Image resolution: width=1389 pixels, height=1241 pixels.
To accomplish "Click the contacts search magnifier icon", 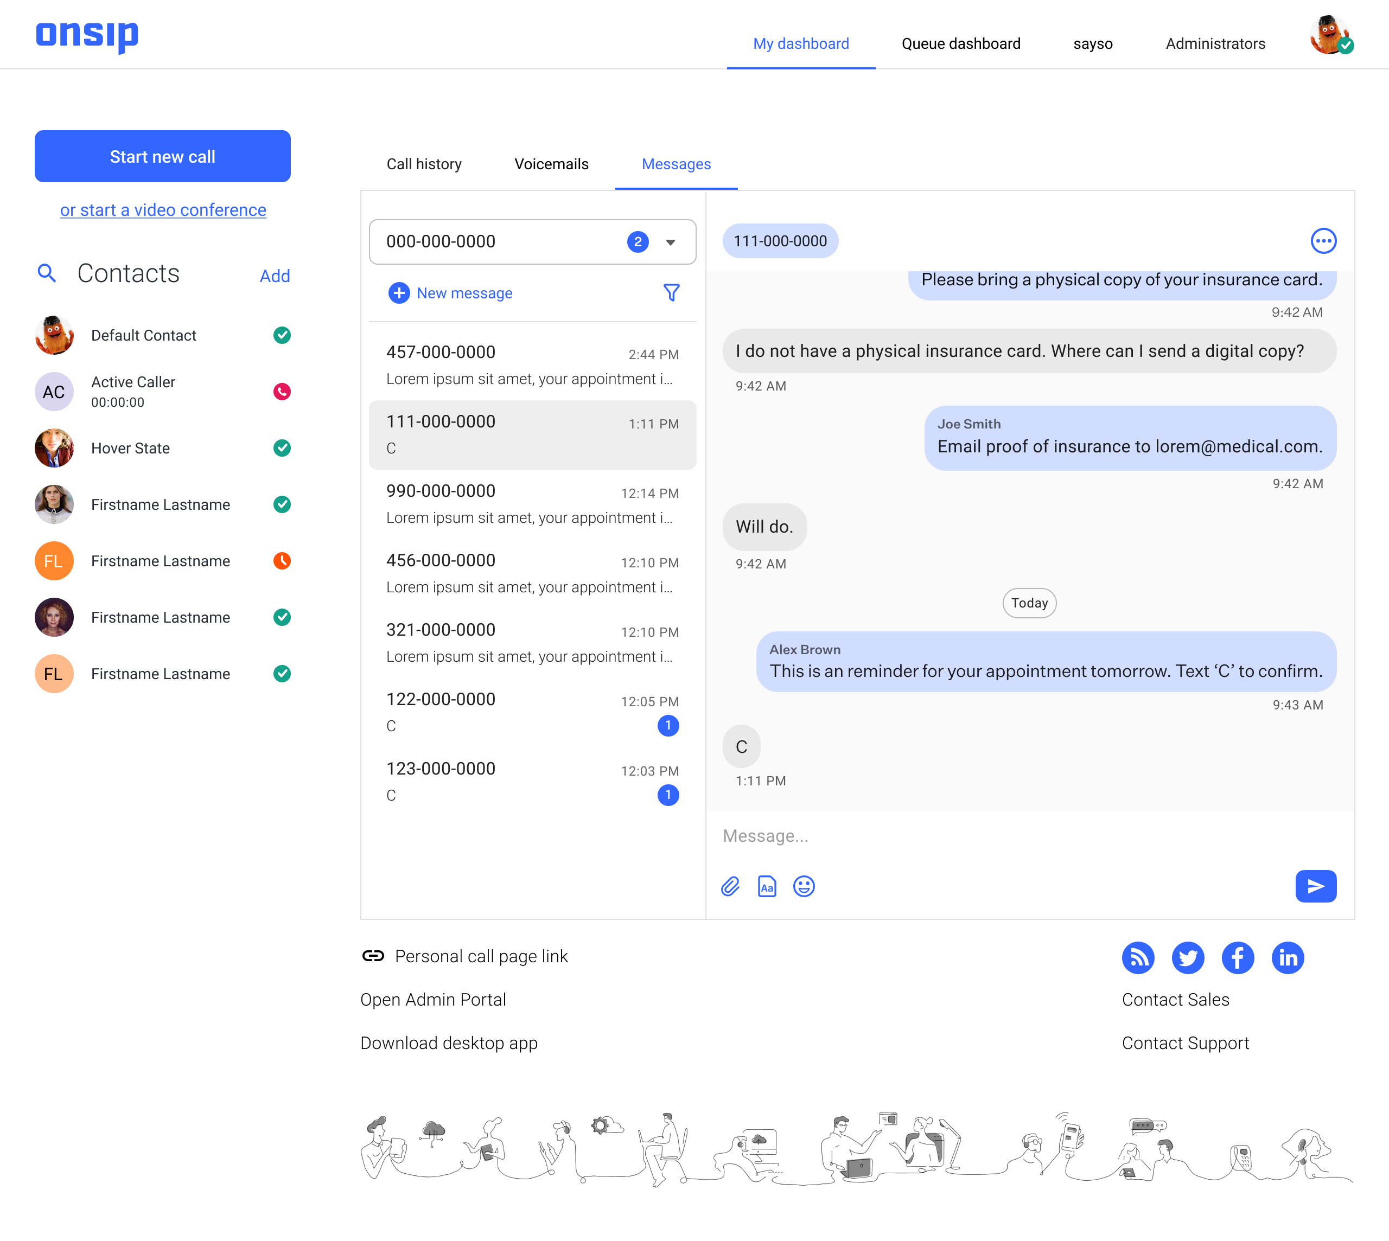I will pyautogui.click(x=47, y=273).
